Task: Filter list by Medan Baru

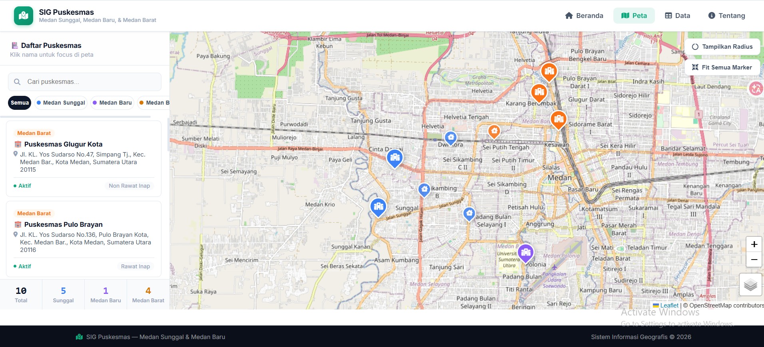Action: click(112, 103)
